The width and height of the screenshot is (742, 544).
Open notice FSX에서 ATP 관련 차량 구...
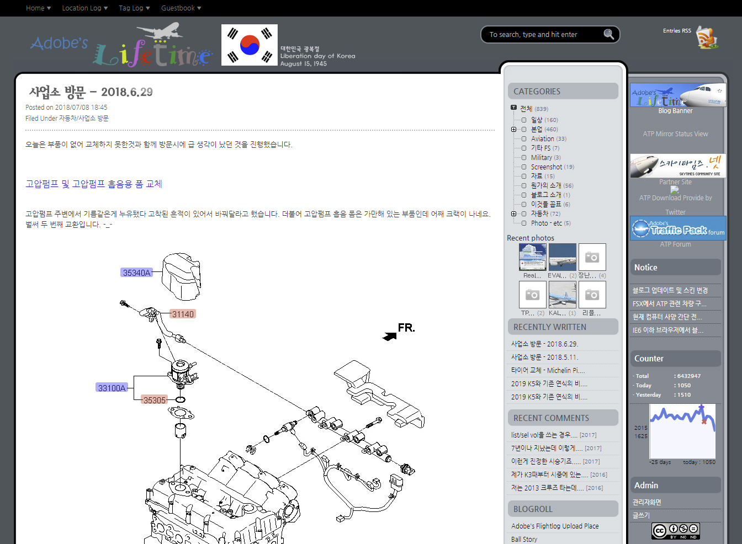click(x=669, y=303)
